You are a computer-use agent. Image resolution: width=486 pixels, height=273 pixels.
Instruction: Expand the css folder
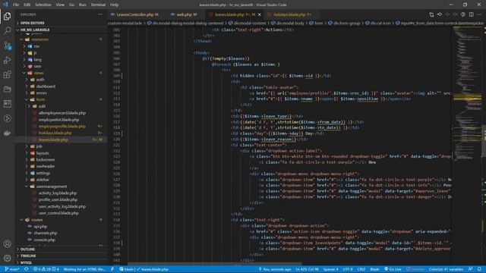coord(61,46)
